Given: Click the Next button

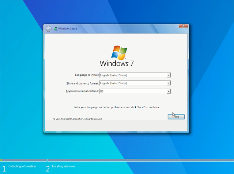Looking at the screenshot, I should coord(176,116).
